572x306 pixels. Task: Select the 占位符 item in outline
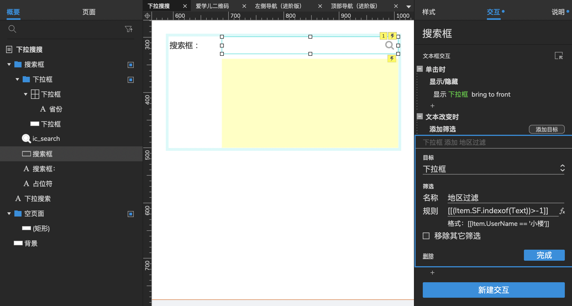[x=43, y=184]
